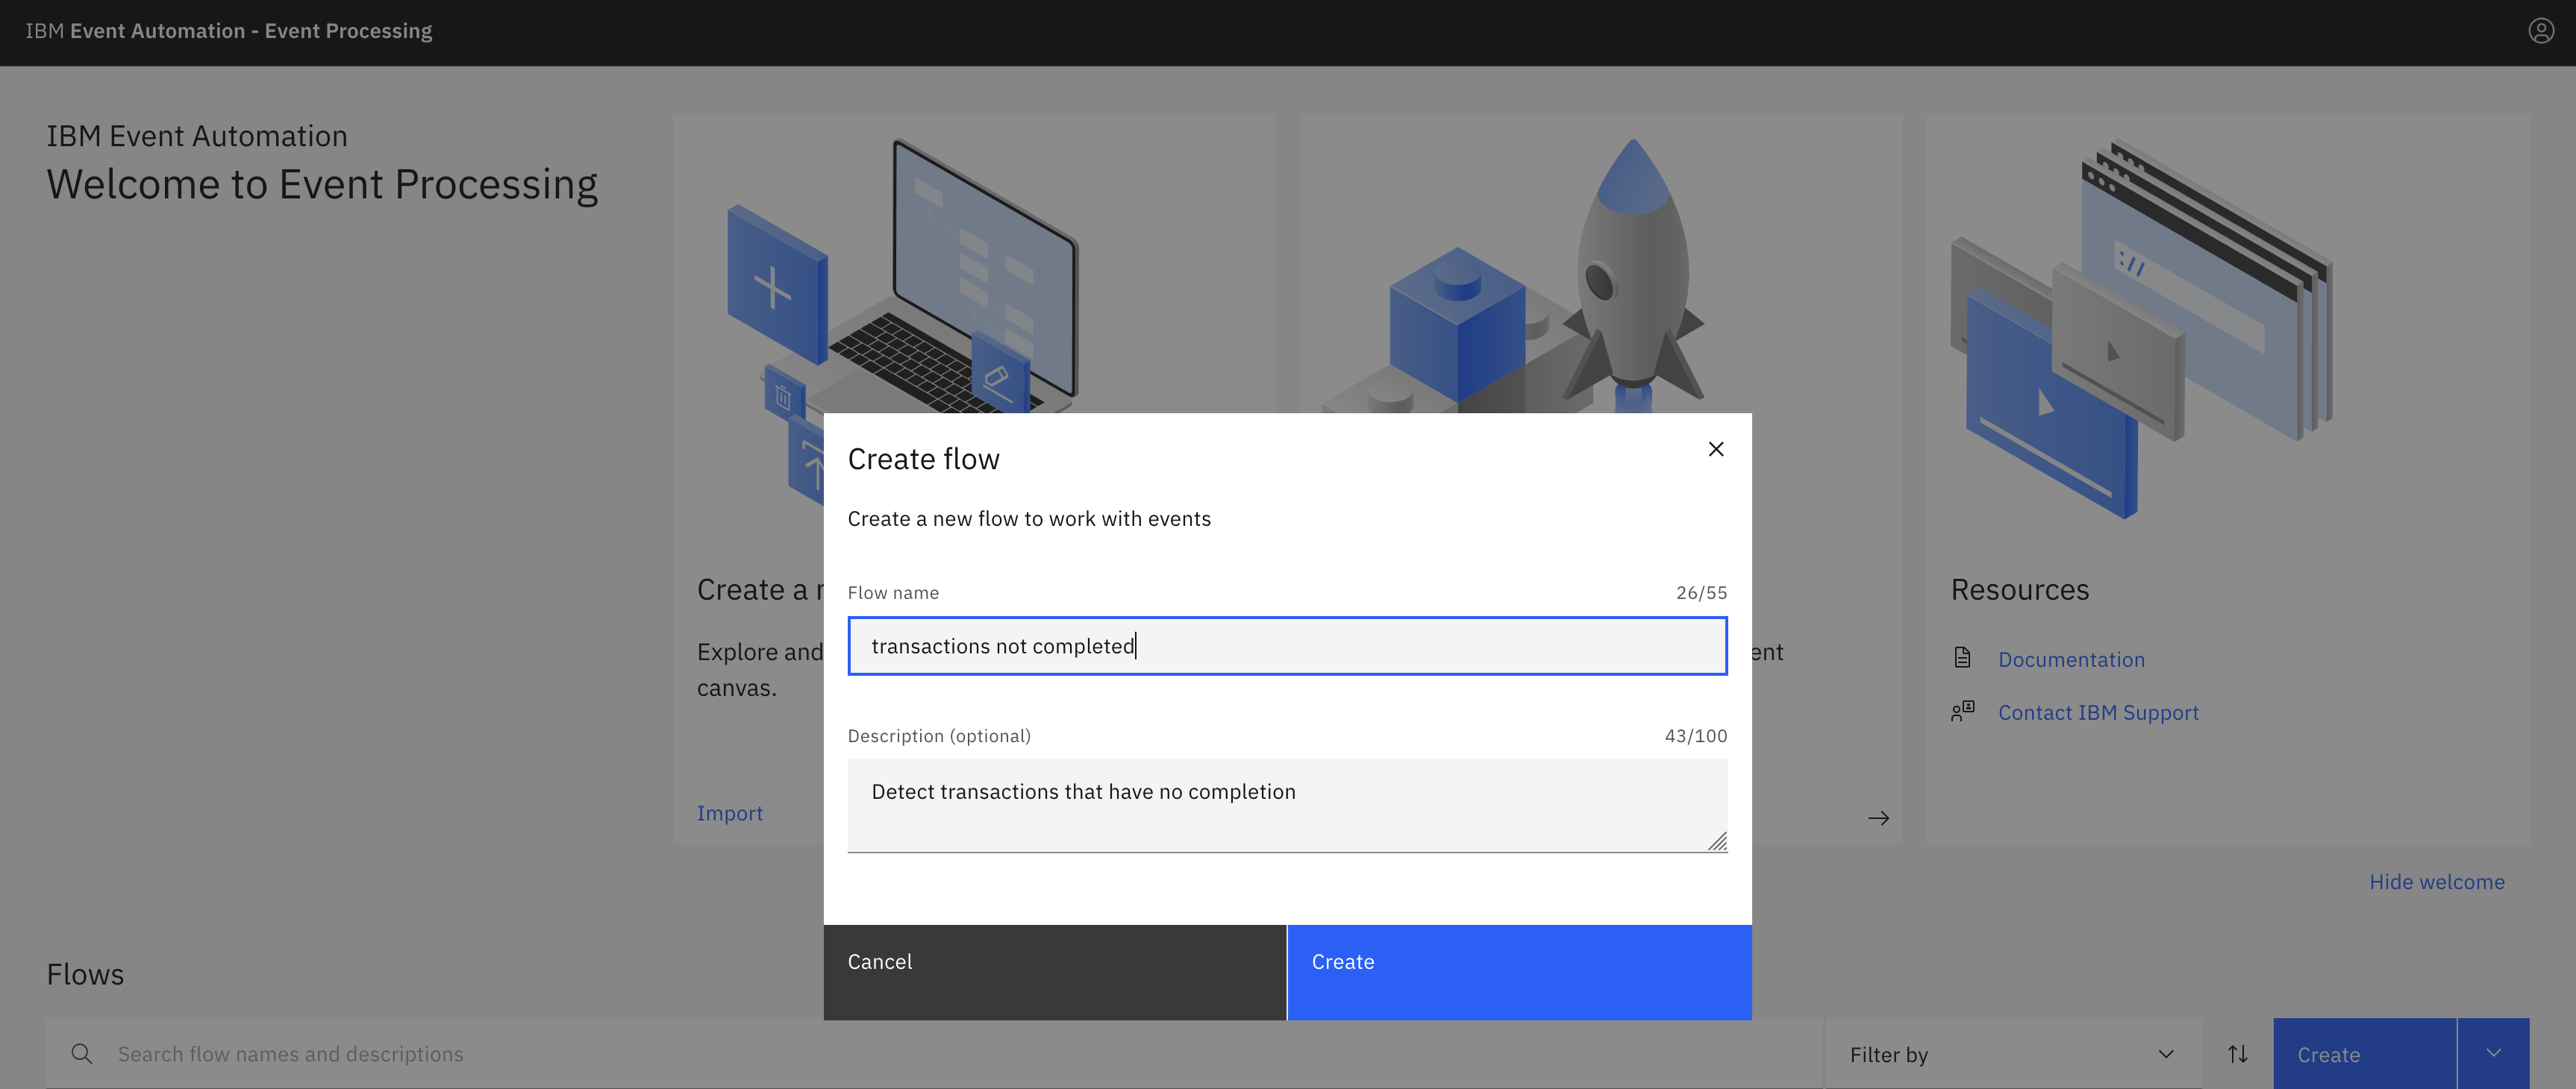
Task: Click the Create button in Flows toolbar
Action: click(2364, 1054)
